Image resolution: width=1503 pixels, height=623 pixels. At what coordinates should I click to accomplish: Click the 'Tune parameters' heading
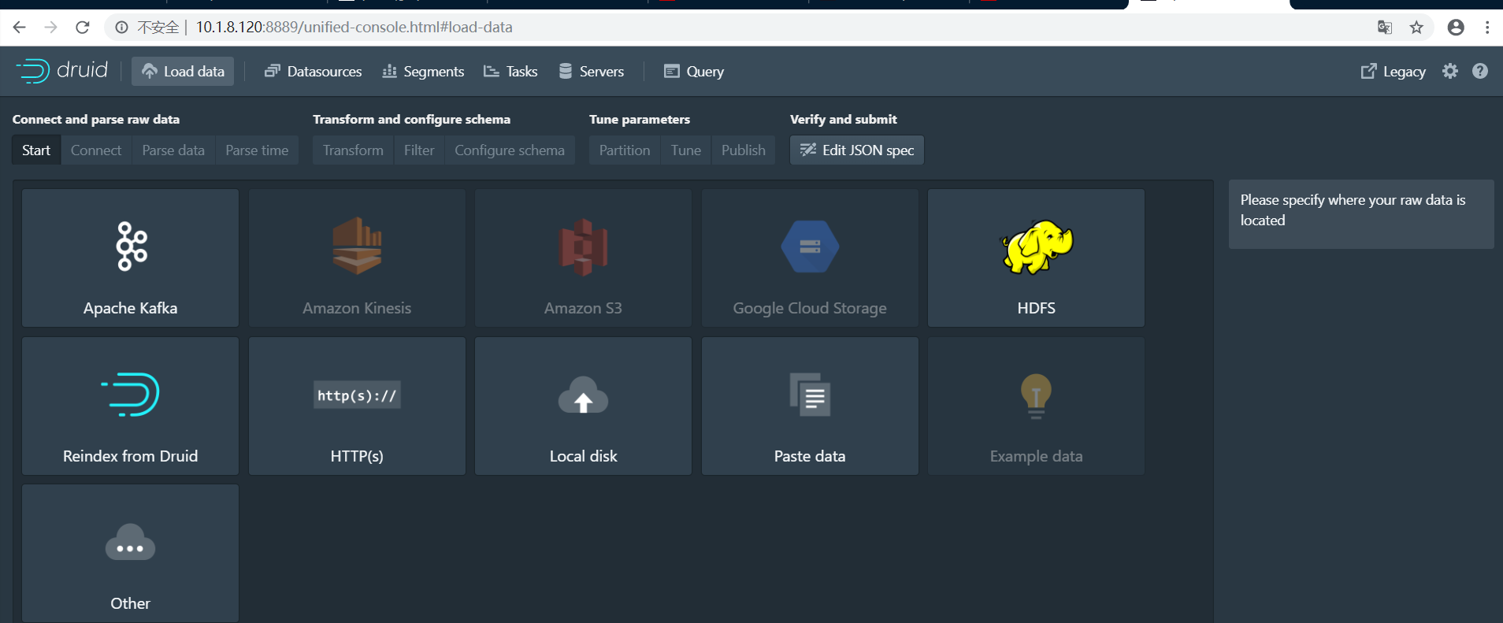(x=640, y=119)
